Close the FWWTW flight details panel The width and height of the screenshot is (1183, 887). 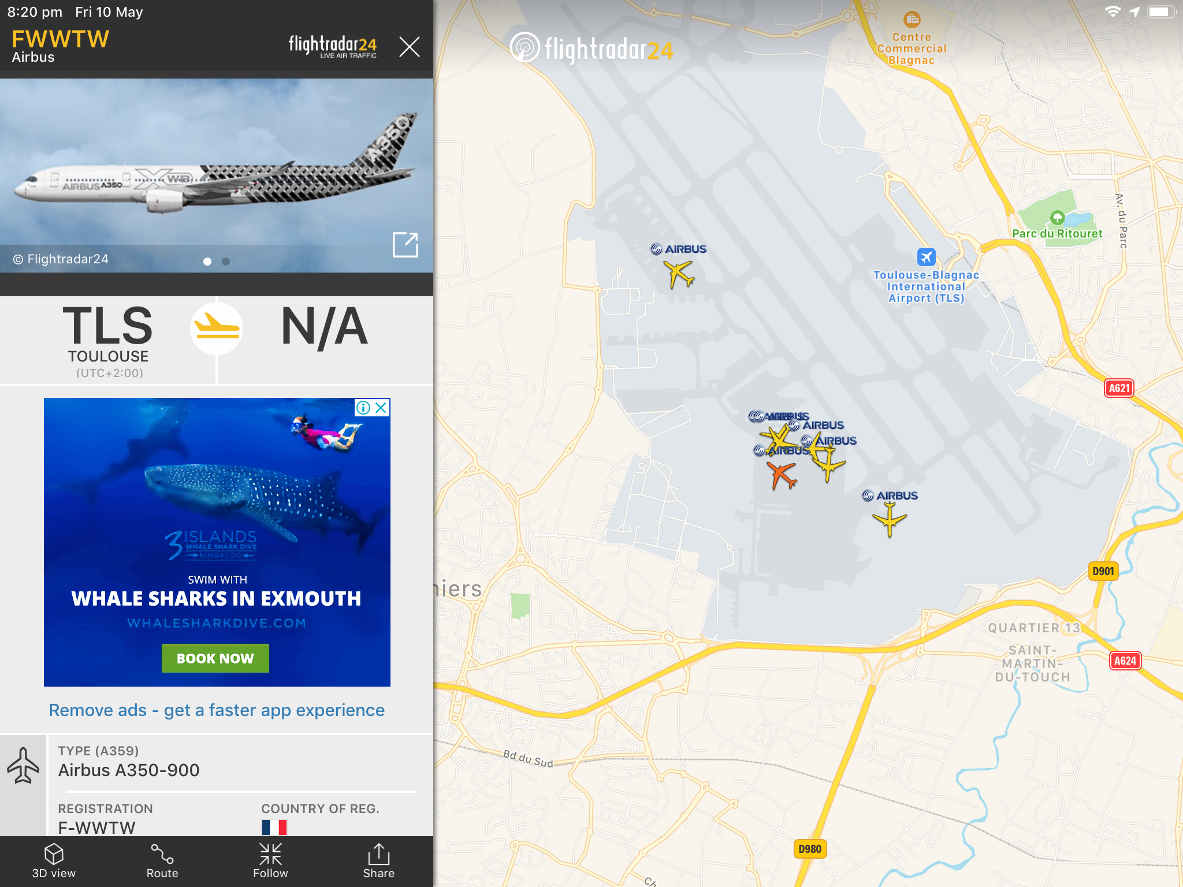point(410,46)
